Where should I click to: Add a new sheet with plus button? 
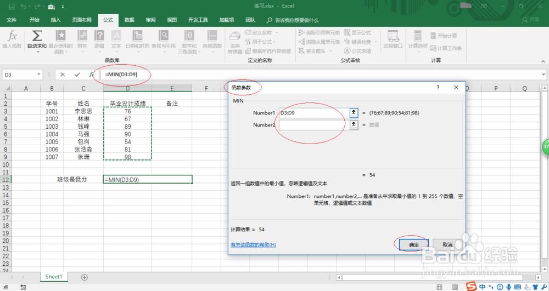(x=85, y=277)
